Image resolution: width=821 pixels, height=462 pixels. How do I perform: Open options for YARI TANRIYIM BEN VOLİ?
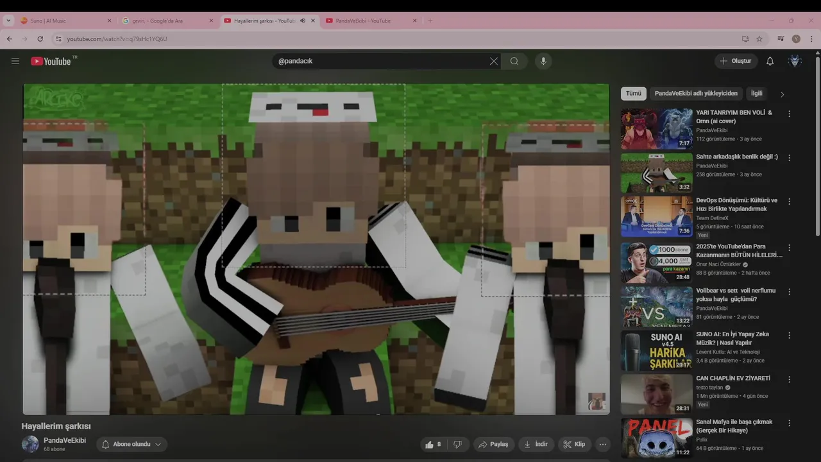click(789, 114)
